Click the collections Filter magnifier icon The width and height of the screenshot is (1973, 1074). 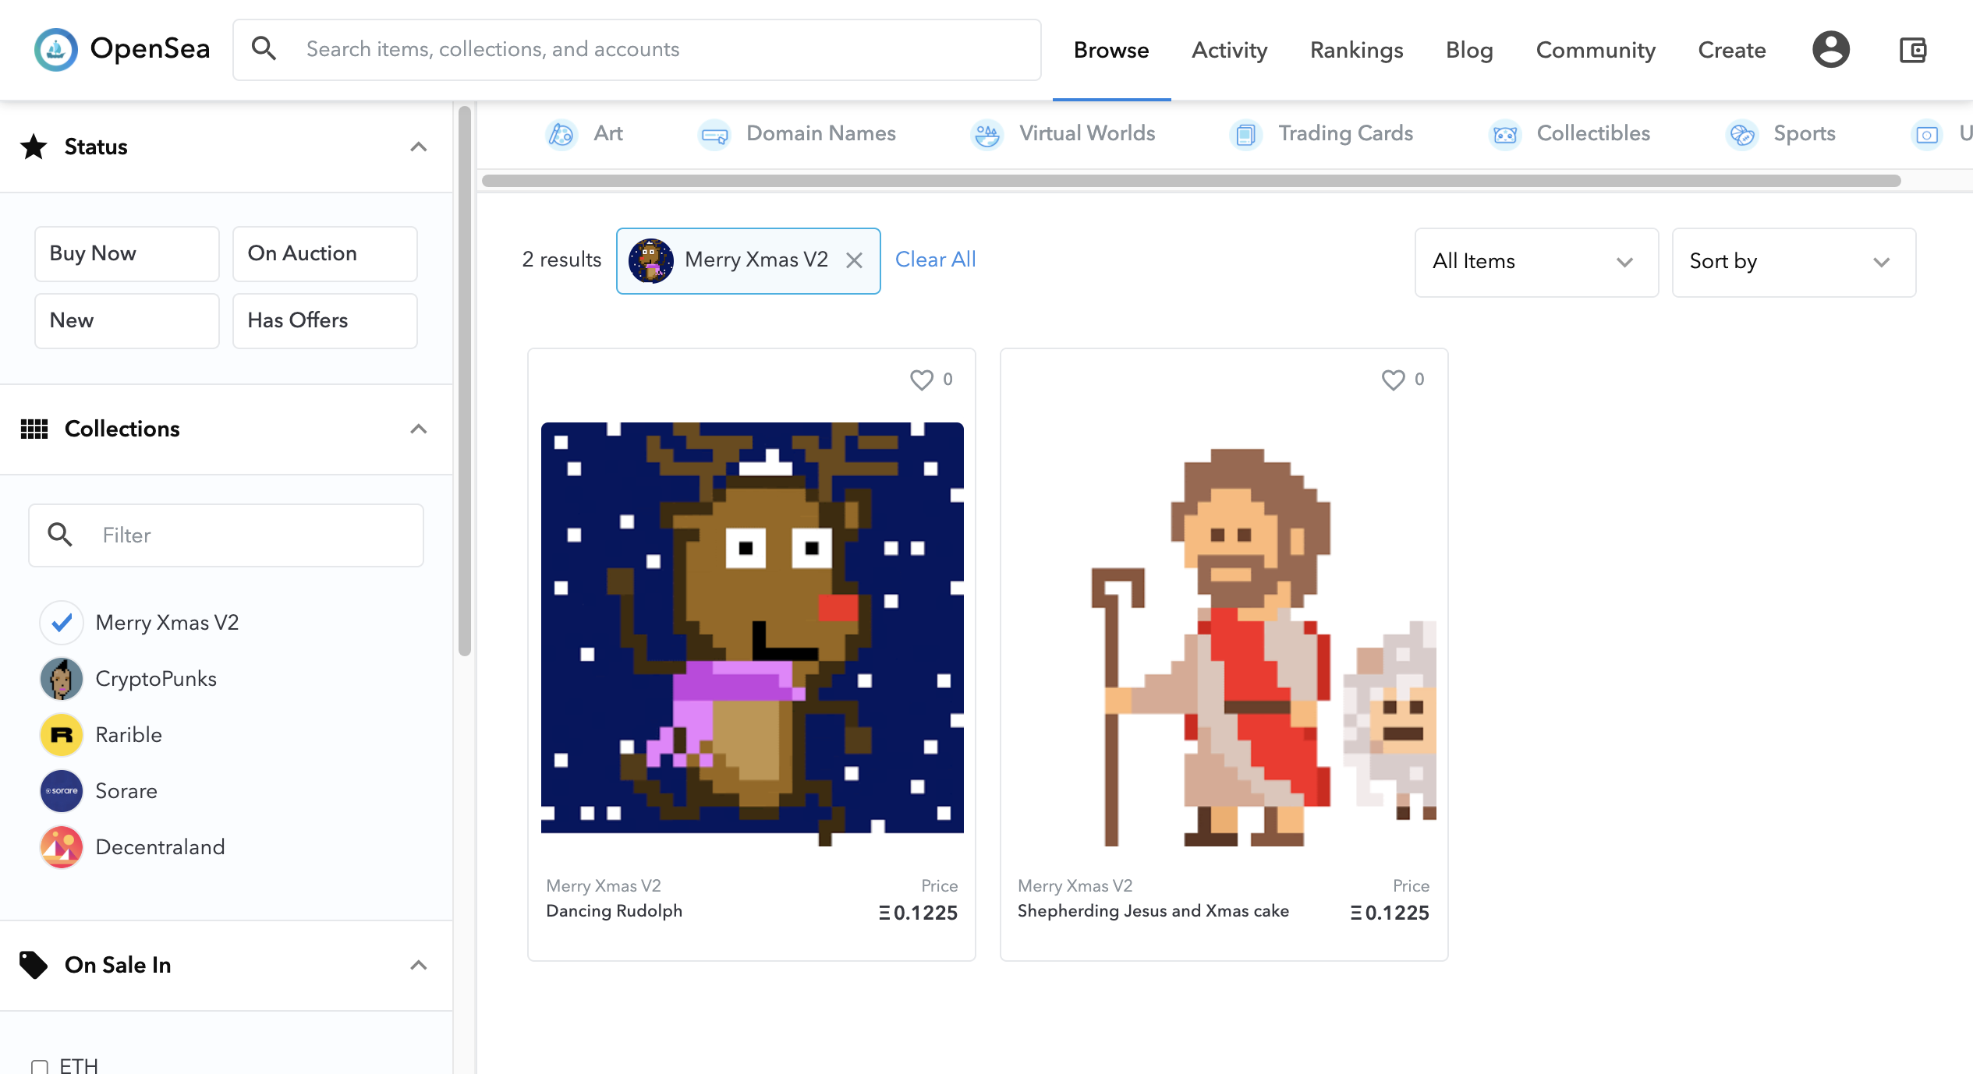(60, 535)
